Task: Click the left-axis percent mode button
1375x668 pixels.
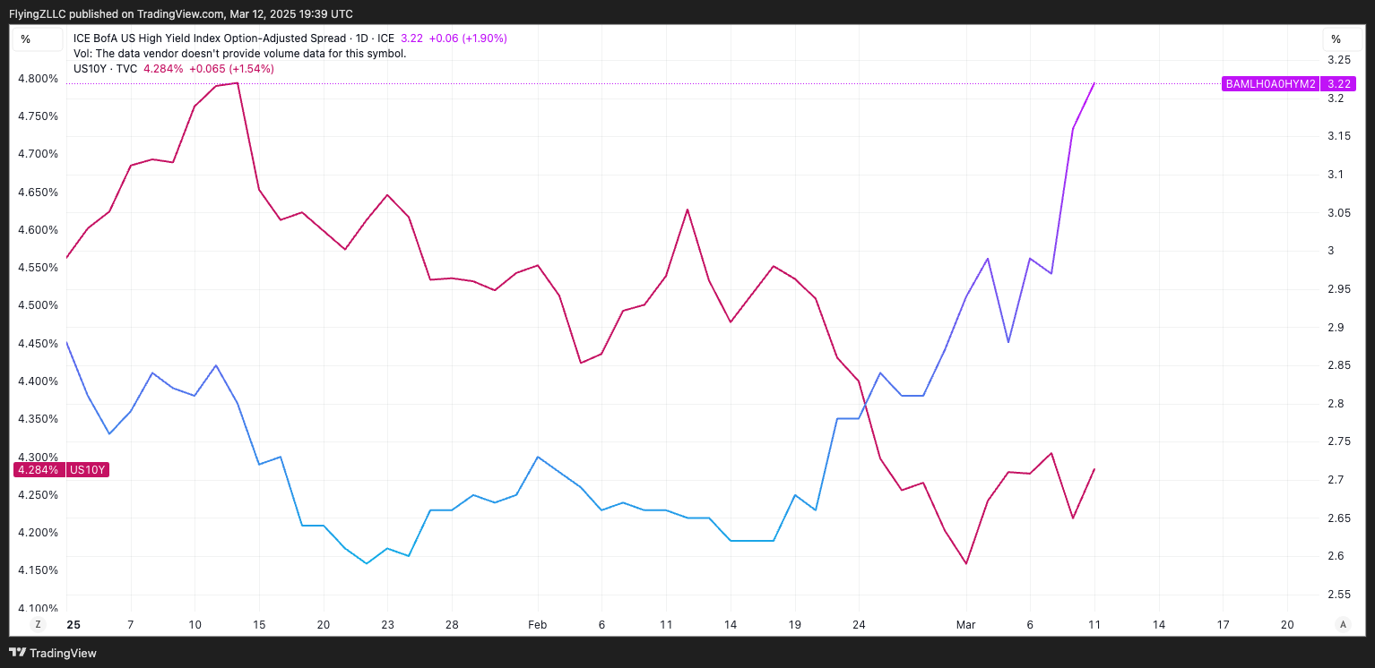Action: coord(37,39)
